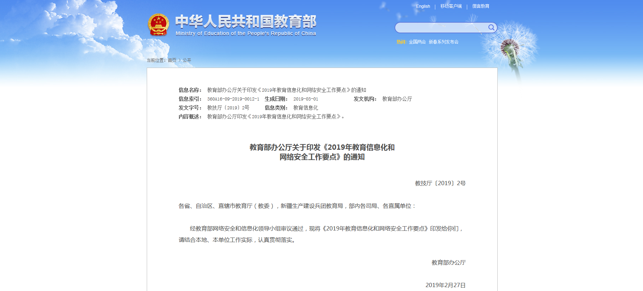
Task: Select the 新春系列发布会 hot keyword
Action: (x=443, y=42)
